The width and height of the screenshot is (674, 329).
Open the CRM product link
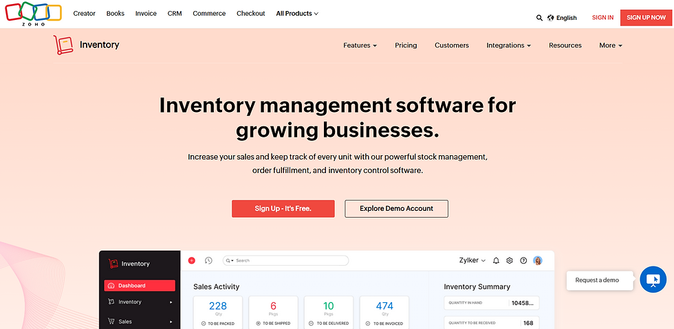coord(175,14)
